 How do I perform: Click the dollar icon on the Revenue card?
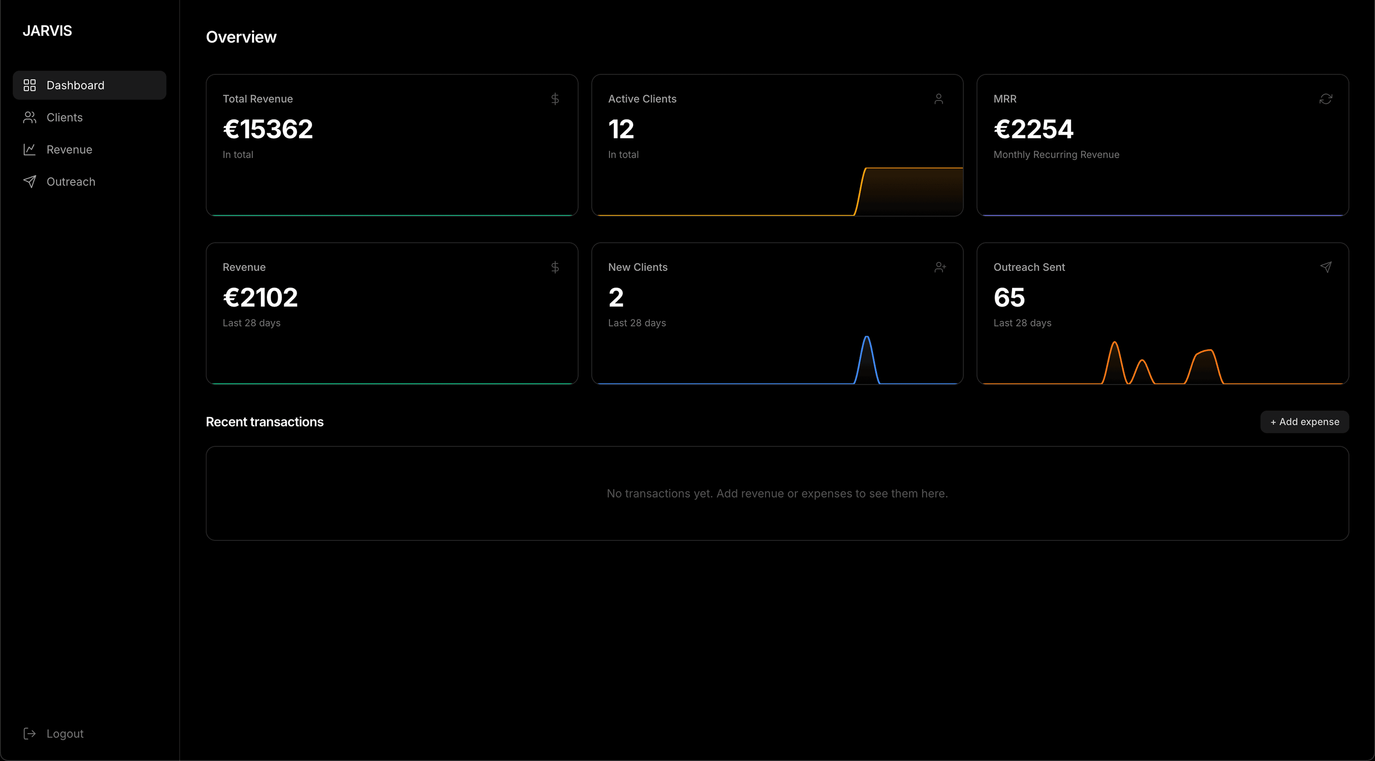(555, 267)
